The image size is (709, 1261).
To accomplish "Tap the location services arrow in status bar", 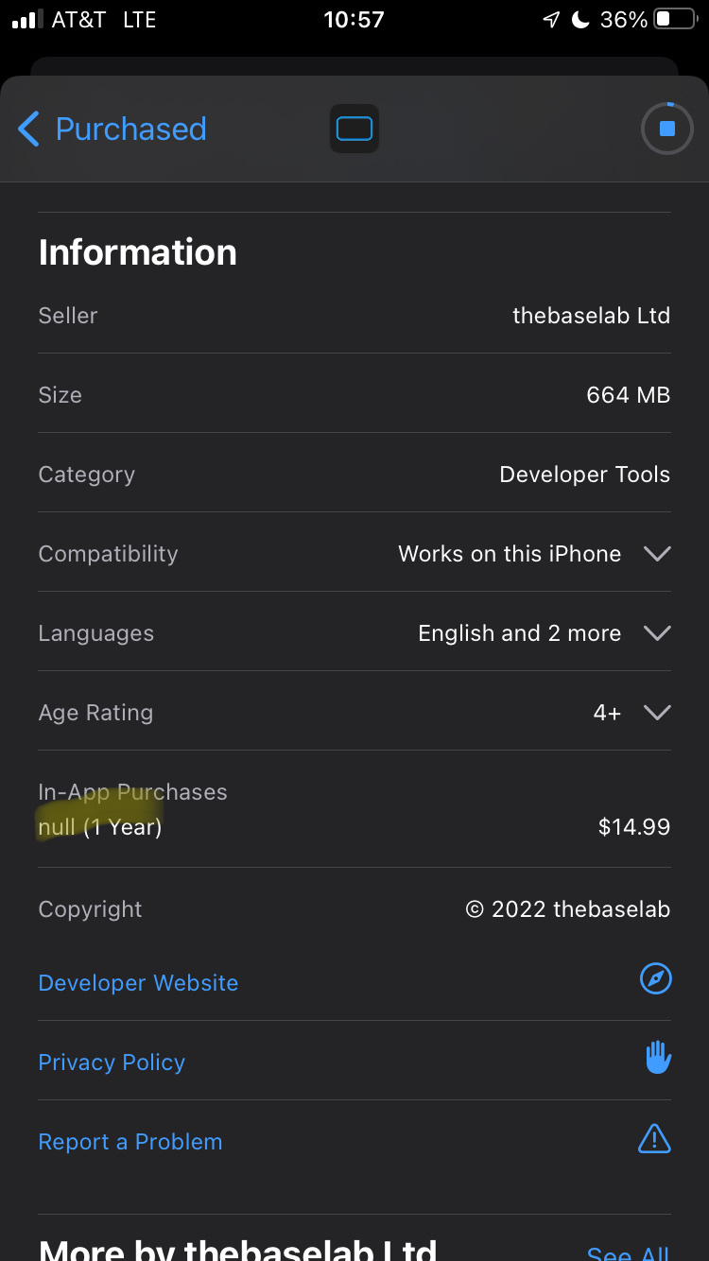I will (x=552, y=18).
